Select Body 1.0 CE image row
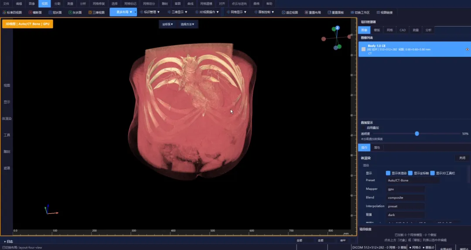The height and width of the screenshot is (250, 471). pos(415,49)
